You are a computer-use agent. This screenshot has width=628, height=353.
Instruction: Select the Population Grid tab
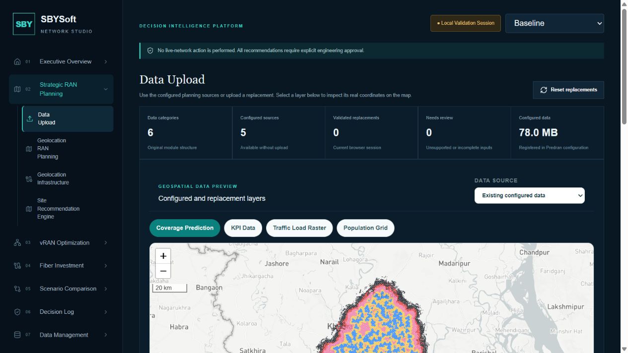coord(365,228)
